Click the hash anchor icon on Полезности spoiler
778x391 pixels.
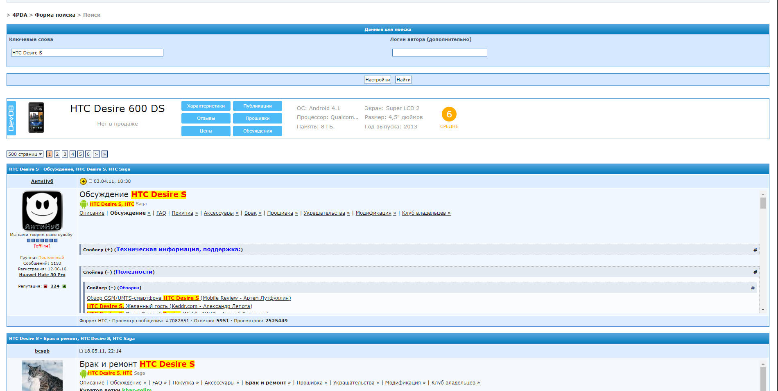(x=755, y=272)
